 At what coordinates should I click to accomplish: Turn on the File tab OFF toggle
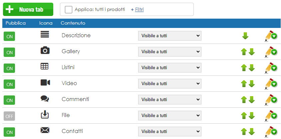(x=9, y=116)
